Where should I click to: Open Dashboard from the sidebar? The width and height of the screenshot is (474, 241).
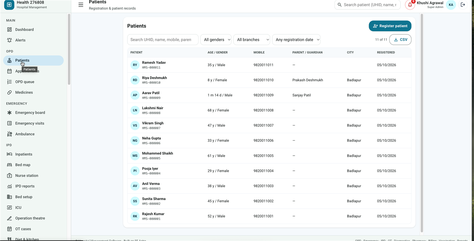tap(33, 30)
